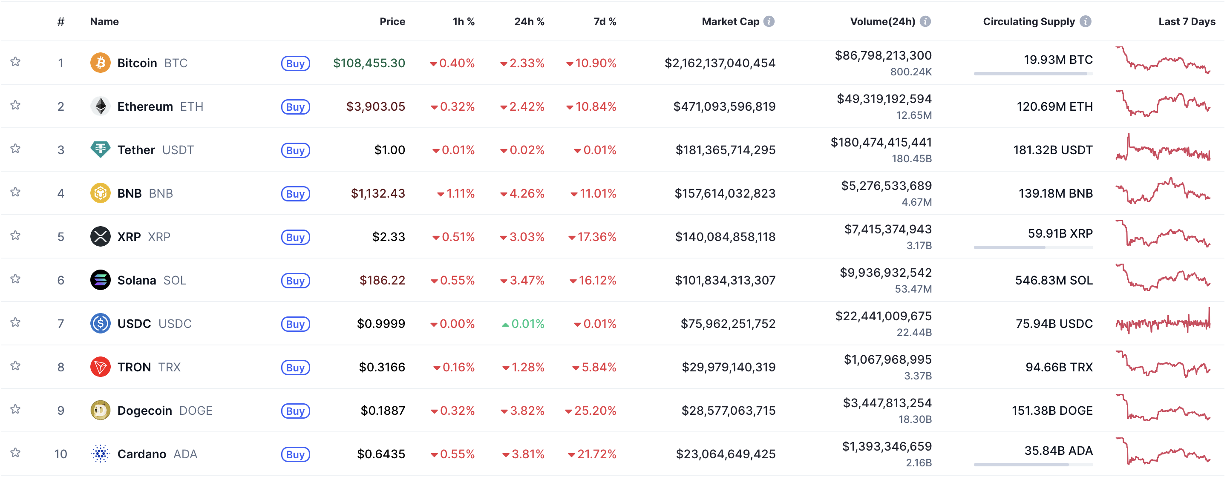
Task: Select the Solana coin logo
Action: pyautogui.click(x=101, y=280)
